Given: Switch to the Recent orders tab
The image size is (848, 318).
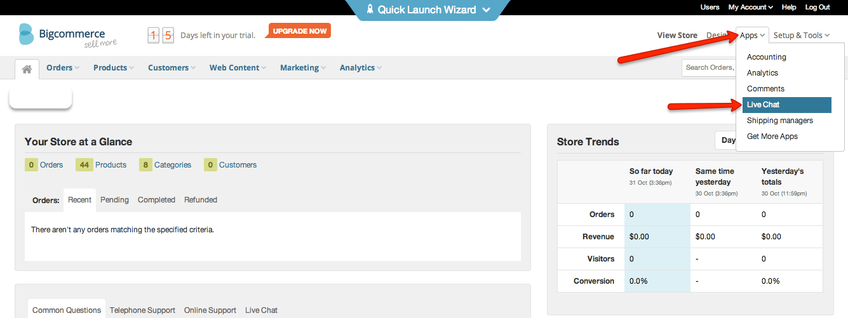Looking at the screenshot, I should point(80,200).
